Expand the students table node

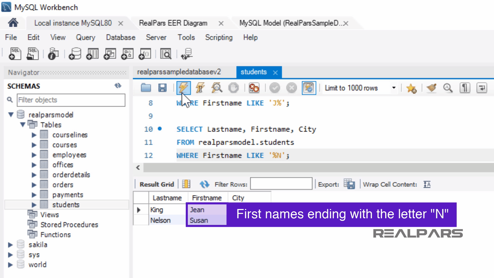click(34, 205)
